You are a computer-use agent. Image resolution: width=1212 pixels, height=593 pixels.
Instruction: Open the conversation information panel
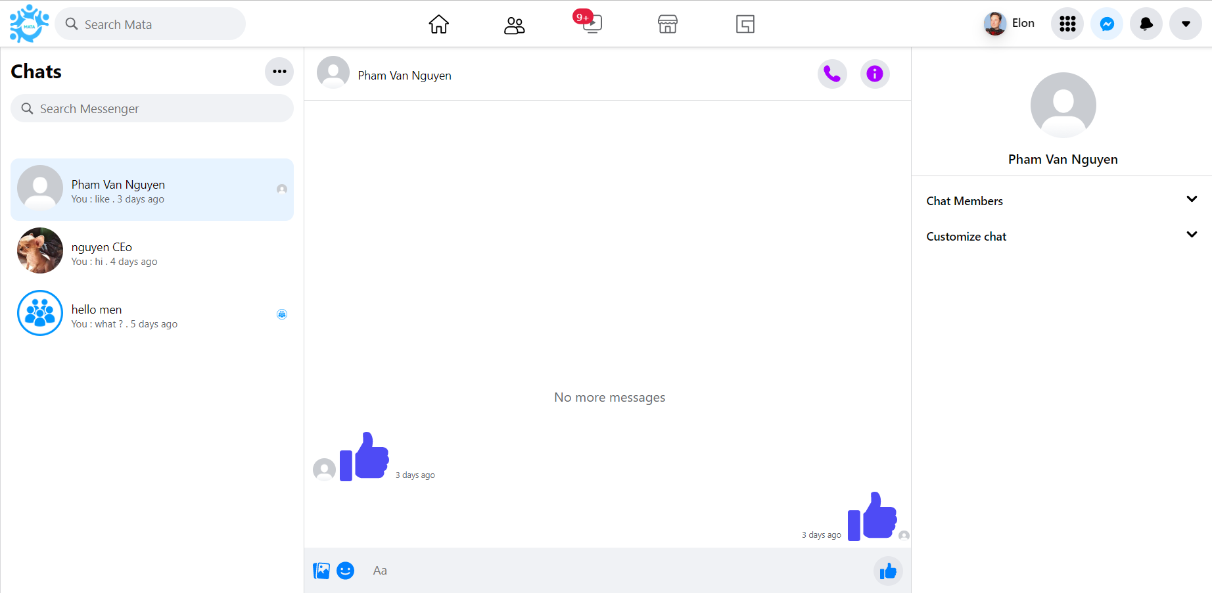pos(875,74)
